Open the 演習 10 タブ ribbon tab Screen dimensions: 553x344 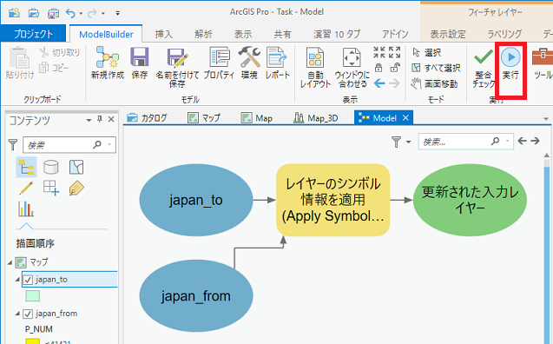(337, 34)
